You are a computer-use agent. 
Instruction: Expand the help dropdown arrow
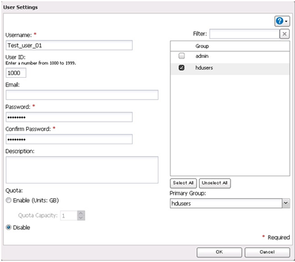pyautogui.click(x=286, y=21)
